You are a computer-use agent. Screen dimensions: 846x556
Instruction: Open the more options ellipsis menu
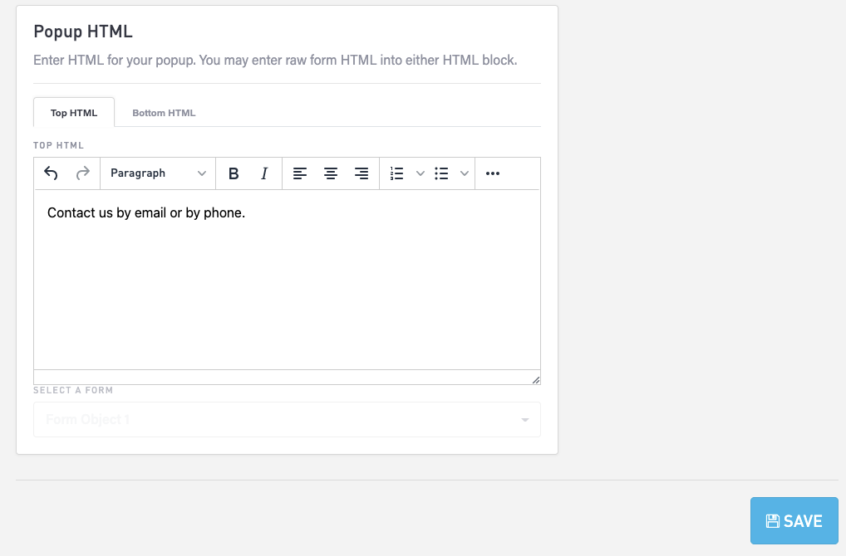click(x=493, y=173)
